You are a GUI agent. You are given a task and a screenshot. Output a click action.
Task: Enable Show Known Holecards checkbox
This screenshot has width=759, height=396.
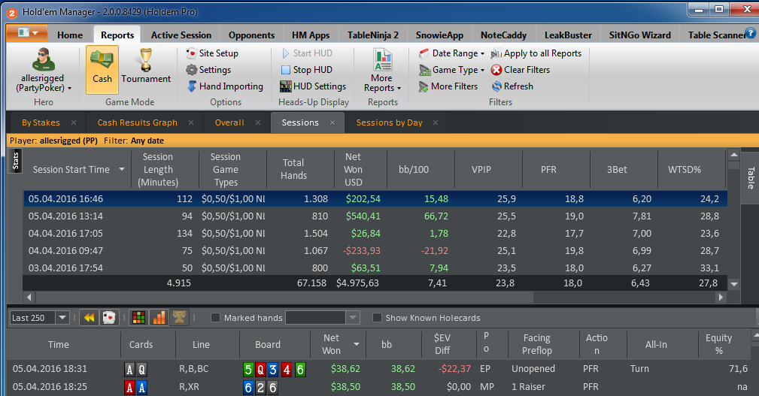tap(377, 318)
